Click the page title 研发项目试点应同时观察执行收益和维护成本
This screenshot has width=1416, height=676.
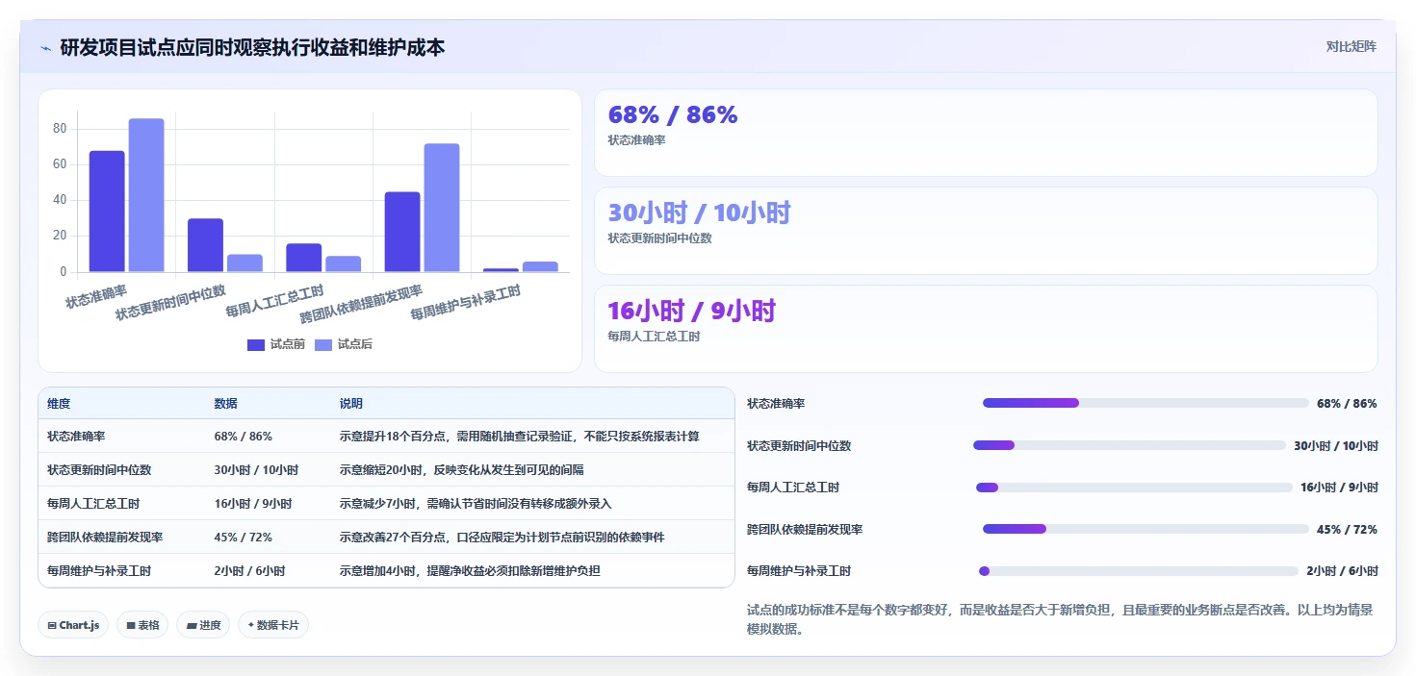pyautogui.click(x=252, y=47)
